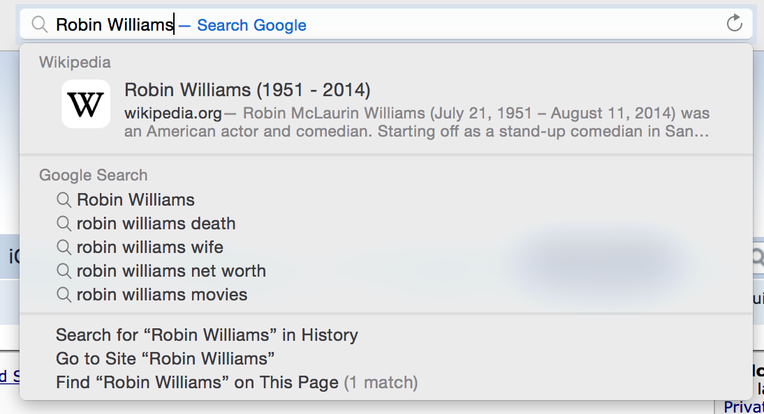Select the "Robin Williams" Google search suggestion

point(136,200)
